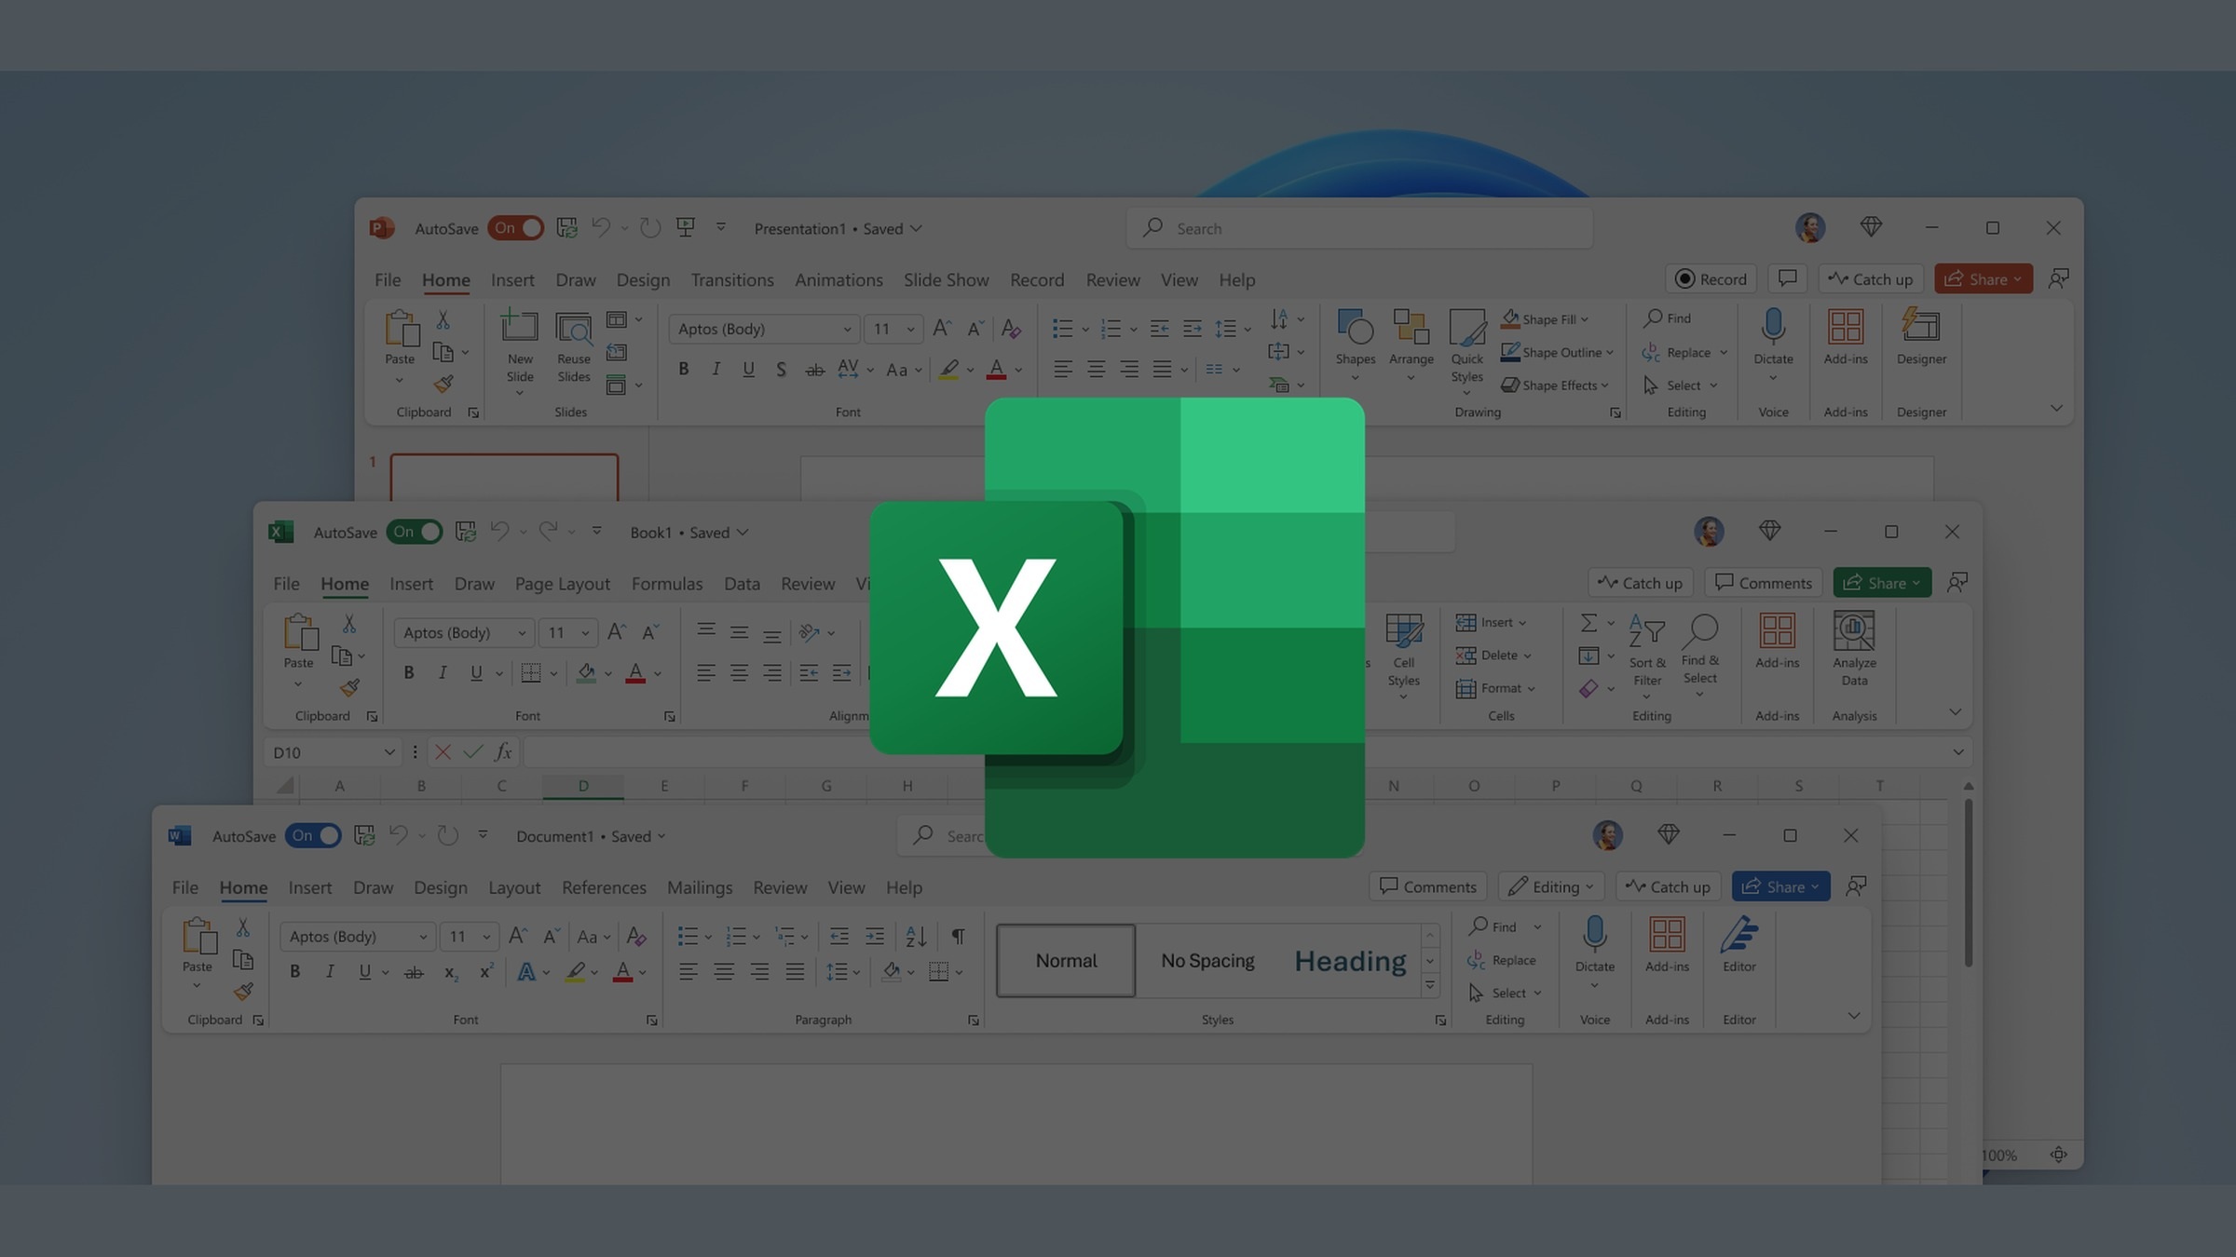Click Paste icon in Word ribbon
The height and width of the screenshot is (1257, 2236).
[x=198, y=936]
